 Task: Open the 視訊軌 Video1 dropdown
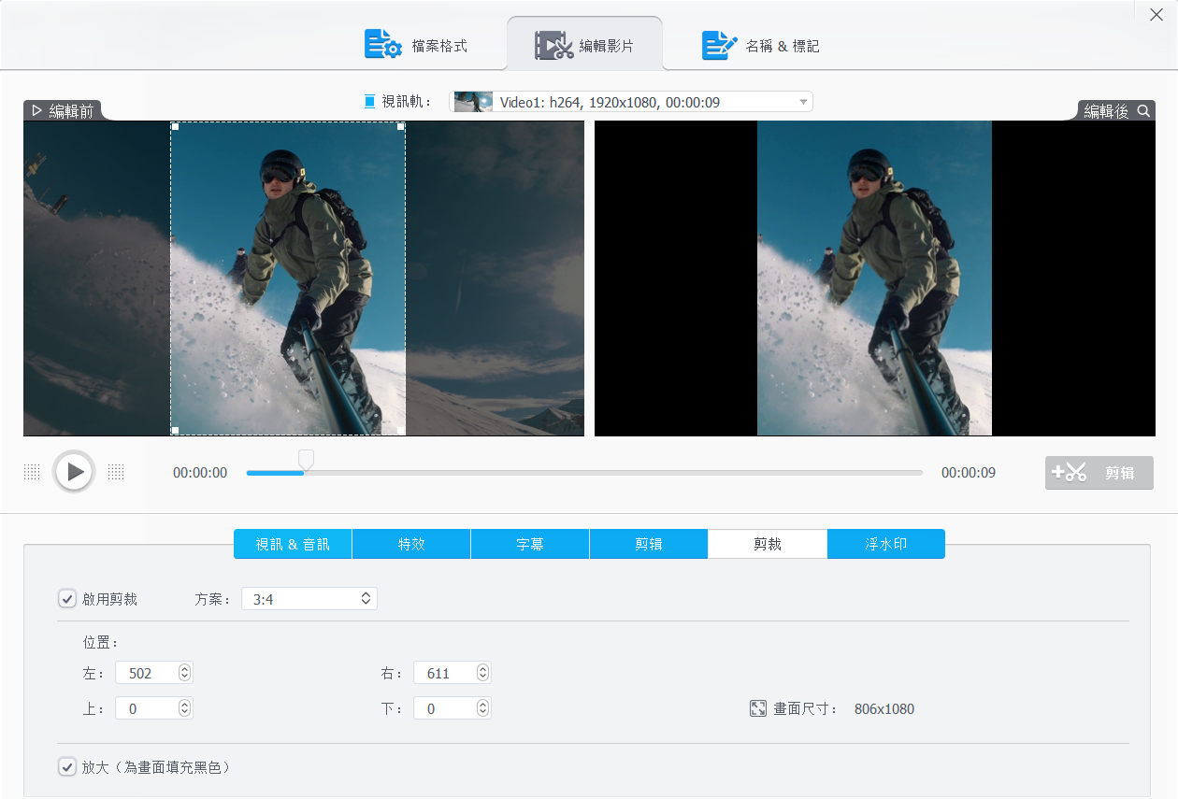coord(631,102)
